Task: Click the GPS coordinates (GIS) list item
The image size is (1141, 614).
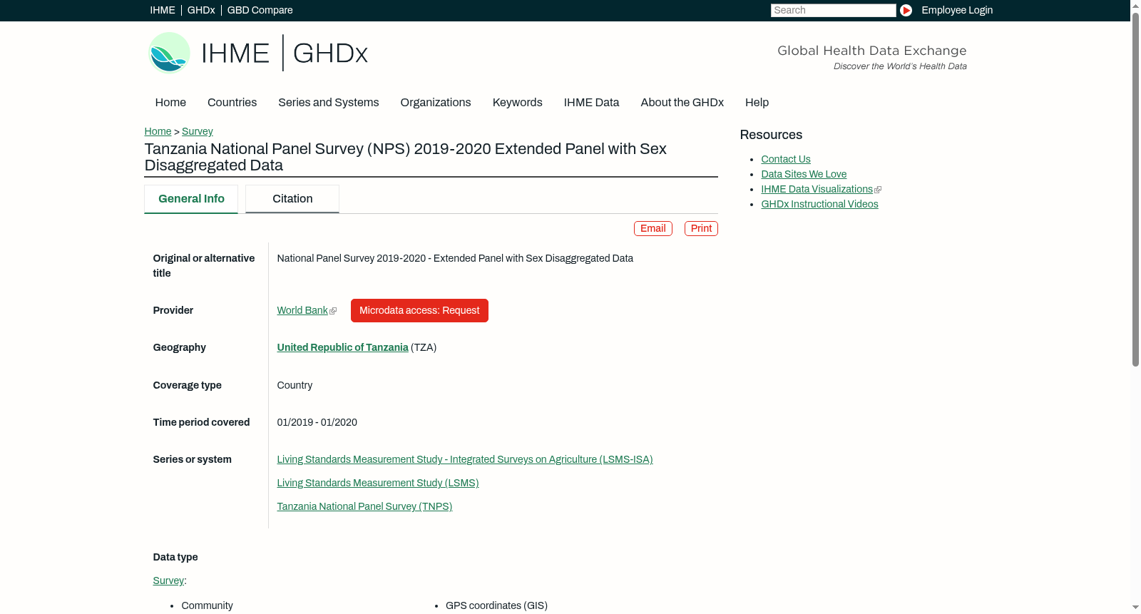Action: point(496,605)
